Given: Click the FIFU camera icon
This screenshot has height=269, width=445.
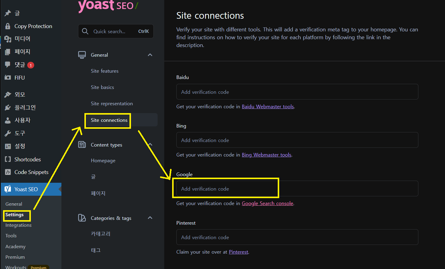Looking at the screenshot, I should (x=8, y=78).
